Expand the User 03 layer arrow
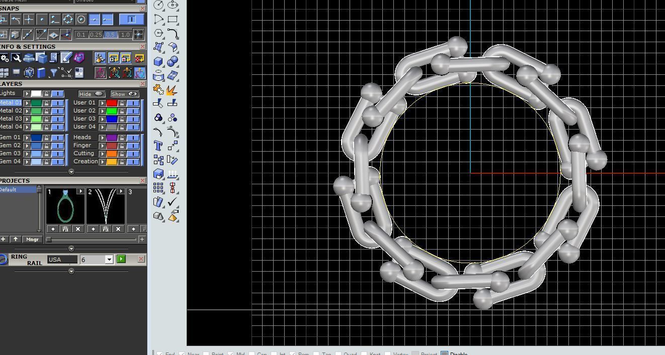This screenshot has width=665, height=355. (102, 119)
